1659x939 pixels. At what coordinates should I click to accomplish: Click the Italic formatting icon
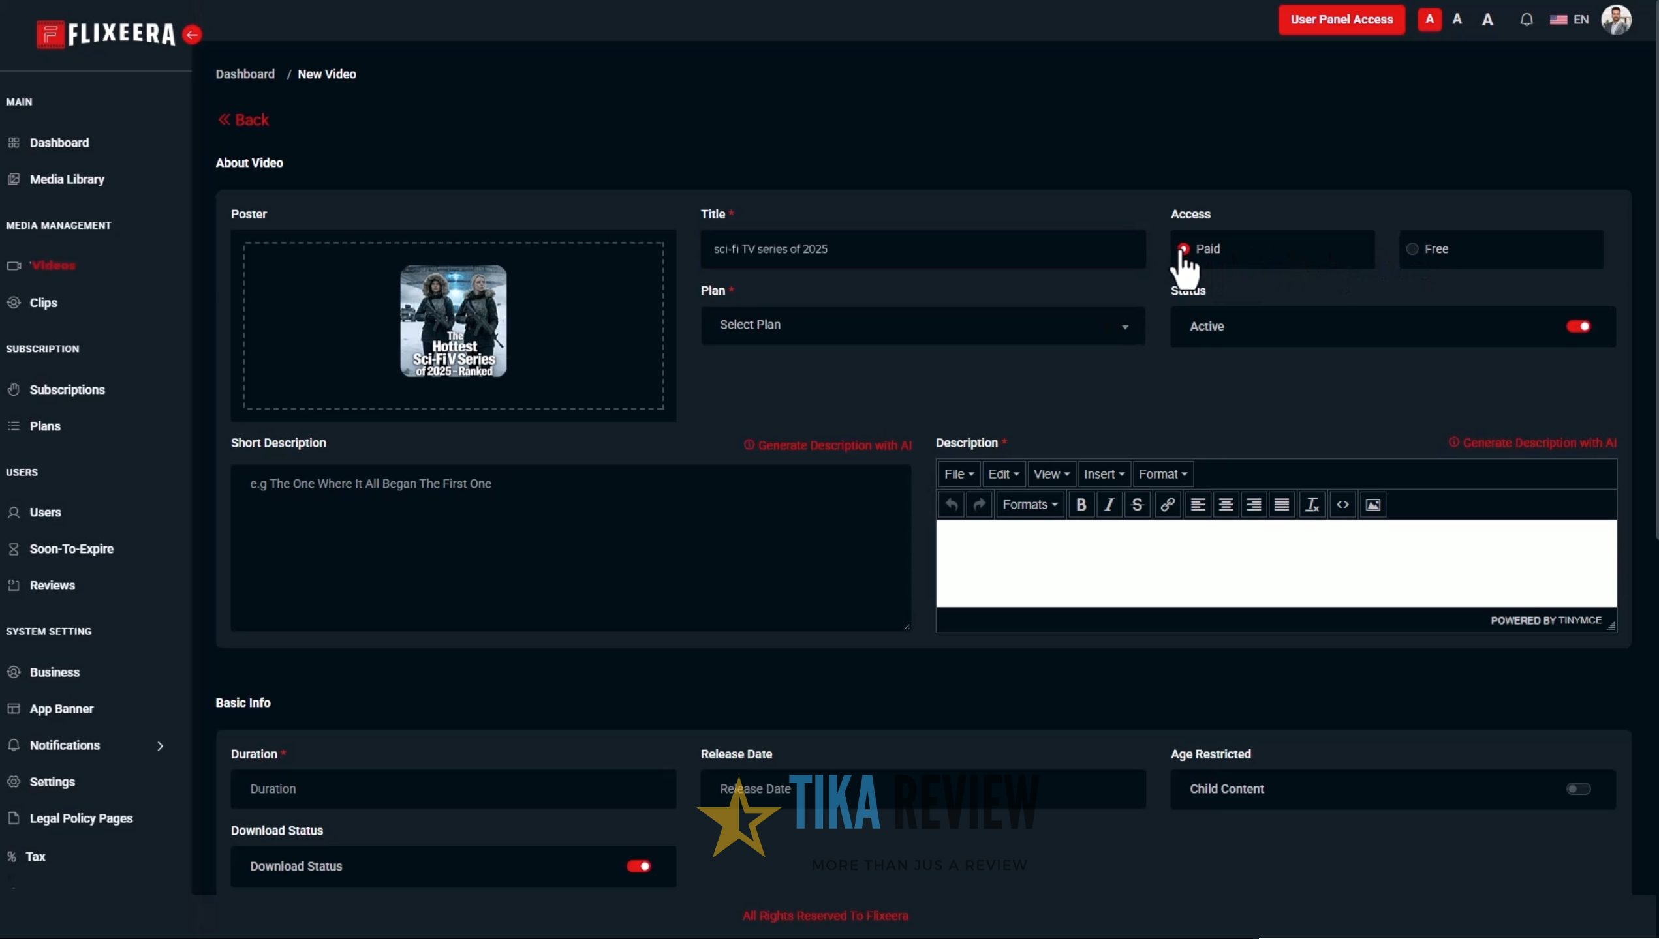click(1109, 504)
